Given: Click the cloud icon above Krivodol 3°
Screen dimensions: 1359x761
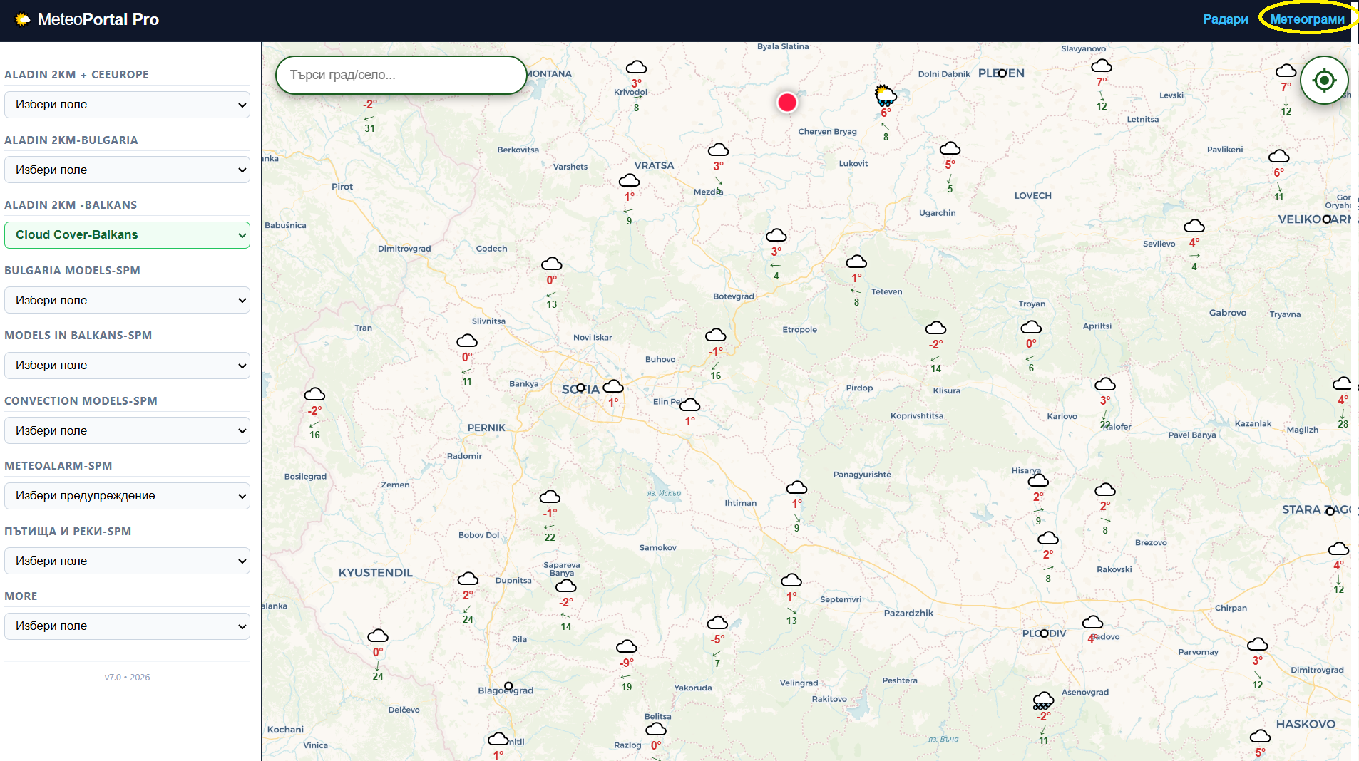Looking at the screenshot, I should click(636, 67).
